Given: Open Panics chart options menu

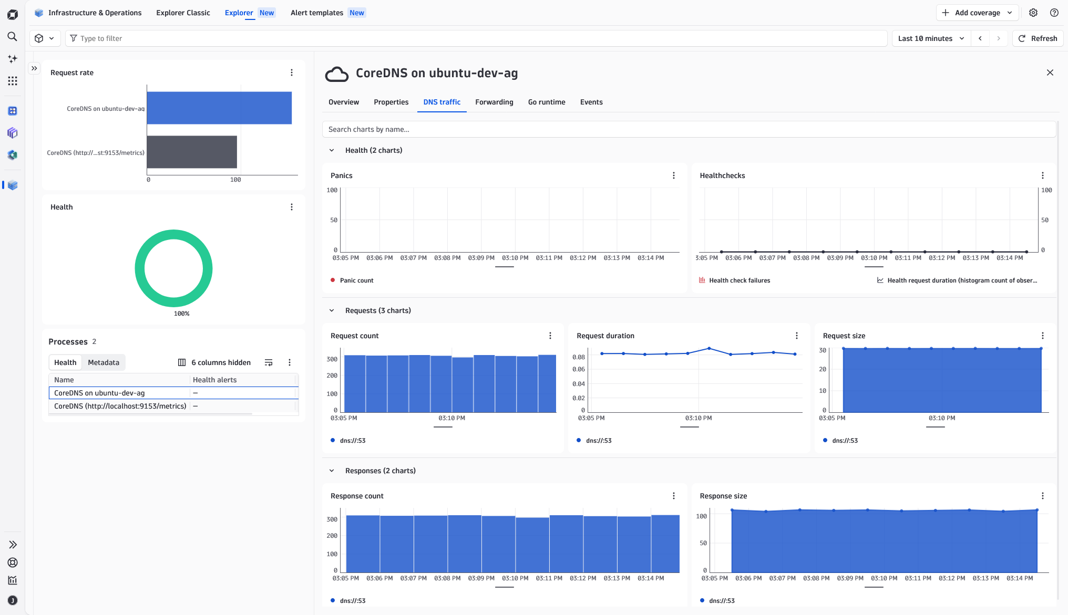Looking at the screenshot, I should [674, 175].
